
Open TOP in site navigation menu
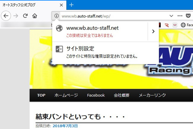[x=41, y=95]
